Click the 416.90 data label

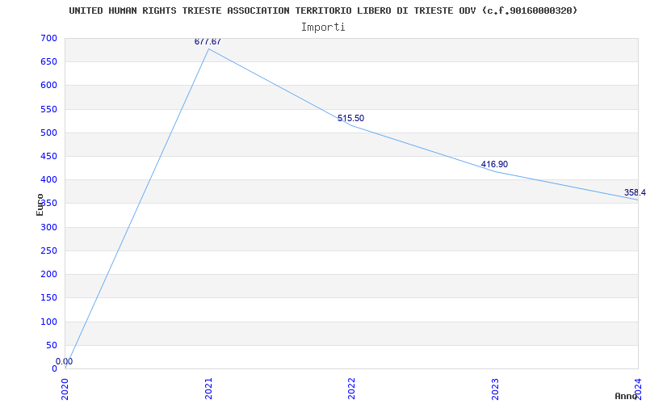pos(494,165)
